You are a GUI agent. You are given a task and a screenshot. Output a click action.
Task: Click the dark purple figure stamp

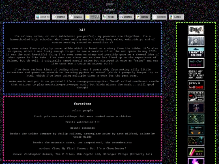196,108
